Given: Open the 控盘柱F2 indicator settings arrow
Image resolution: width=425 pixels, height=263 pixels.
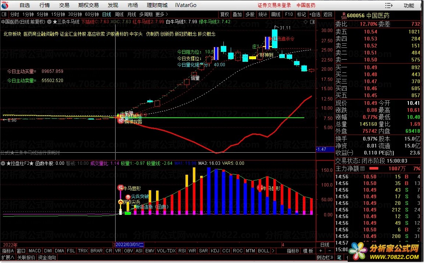Looking at the screenshot, I should click(3, 163).
